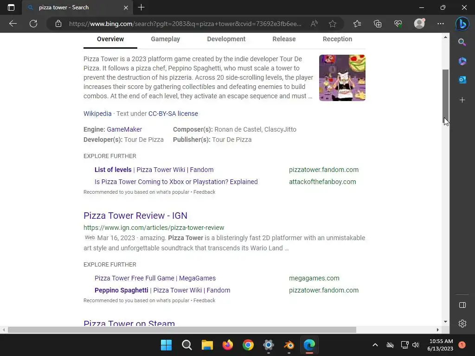Open clock and date in taskbar

click(441, 345)
